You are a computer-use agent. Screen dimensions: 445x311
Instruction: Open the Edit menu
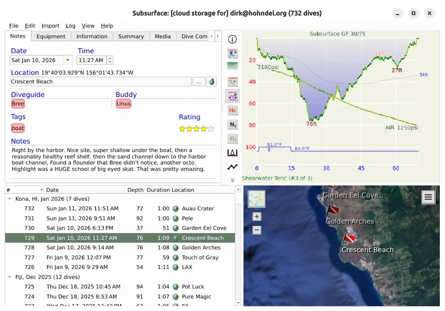coord(30,26)
